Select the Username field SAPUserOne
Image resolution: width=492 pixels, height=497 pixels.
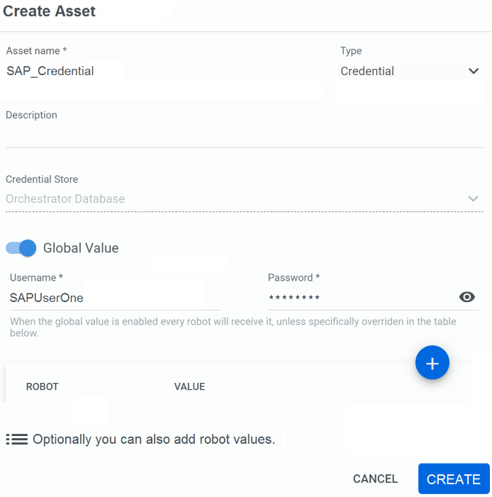(x=116, y=298)
